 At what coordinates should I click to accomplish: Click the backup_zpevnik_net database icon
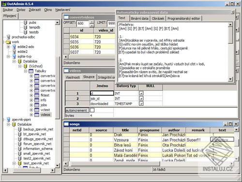20,129
